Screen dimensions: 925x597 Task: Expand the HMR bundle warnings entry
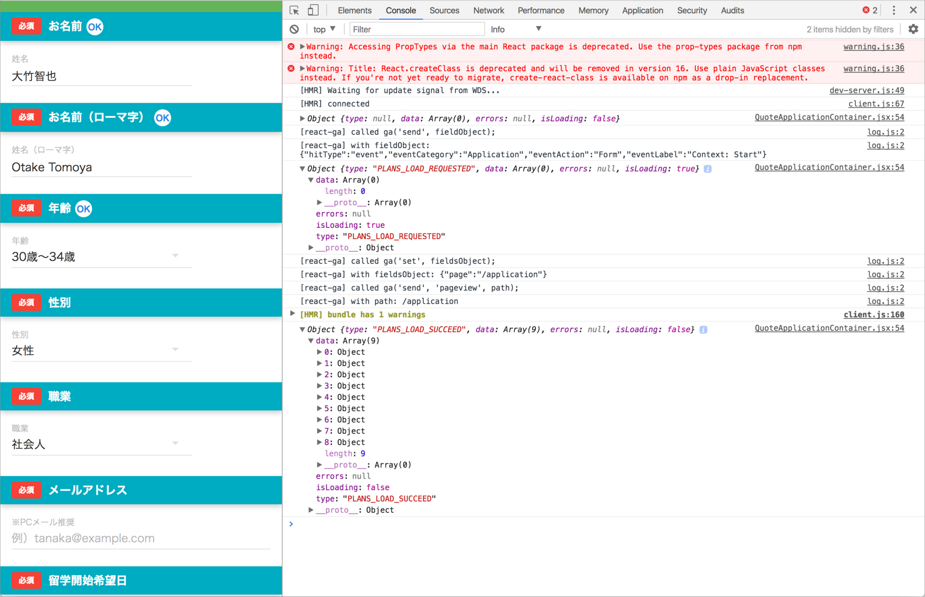coord(292,314)
